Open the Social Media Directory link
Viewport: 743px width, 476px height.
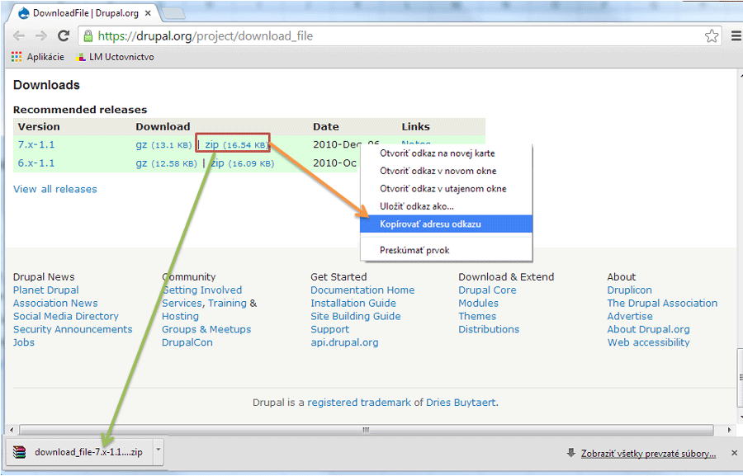66,317
